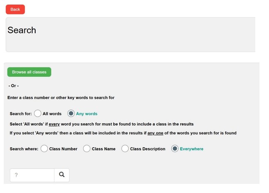The width and height of the screenshot is (269, 193).
Task: Click the 'Class Name' label text
Action: pos(104,149)
